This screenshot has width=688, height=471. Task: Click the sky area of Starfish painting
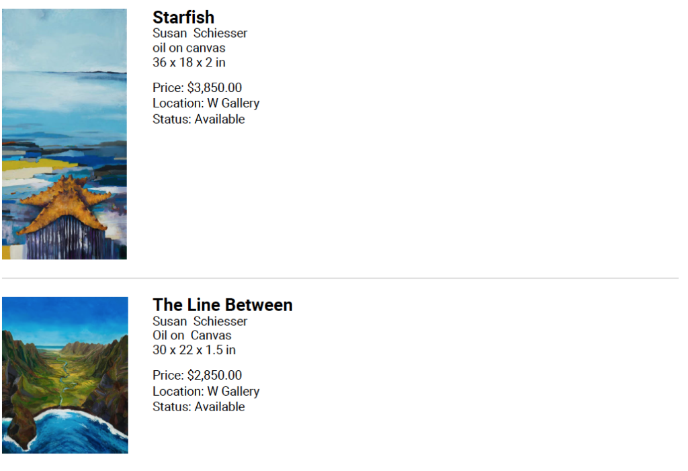coord(64,40)
